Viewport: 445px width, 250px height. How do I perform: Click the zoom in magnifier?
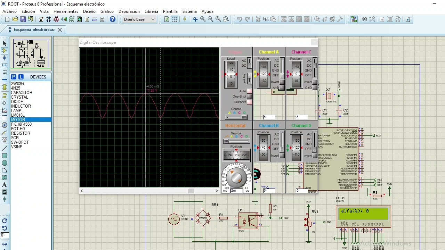pyautogui.click(x=203, y=19)
